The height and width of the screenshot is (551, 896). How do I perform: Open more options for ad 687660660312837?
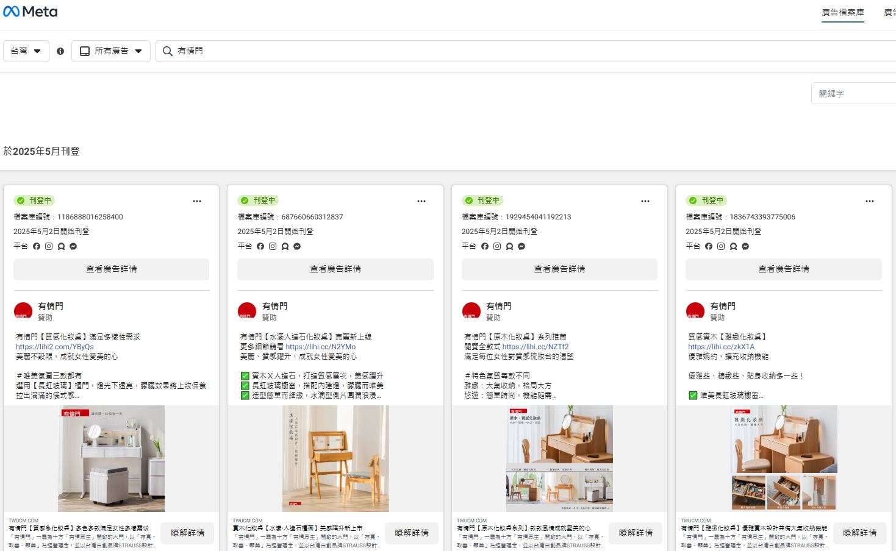[x=421, y=201]
